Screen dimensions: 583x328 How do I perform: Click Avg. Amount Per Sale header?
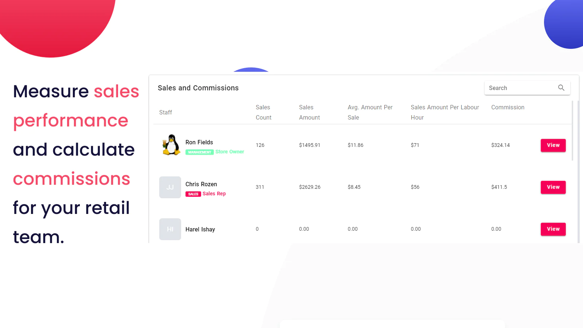[370, 112]
